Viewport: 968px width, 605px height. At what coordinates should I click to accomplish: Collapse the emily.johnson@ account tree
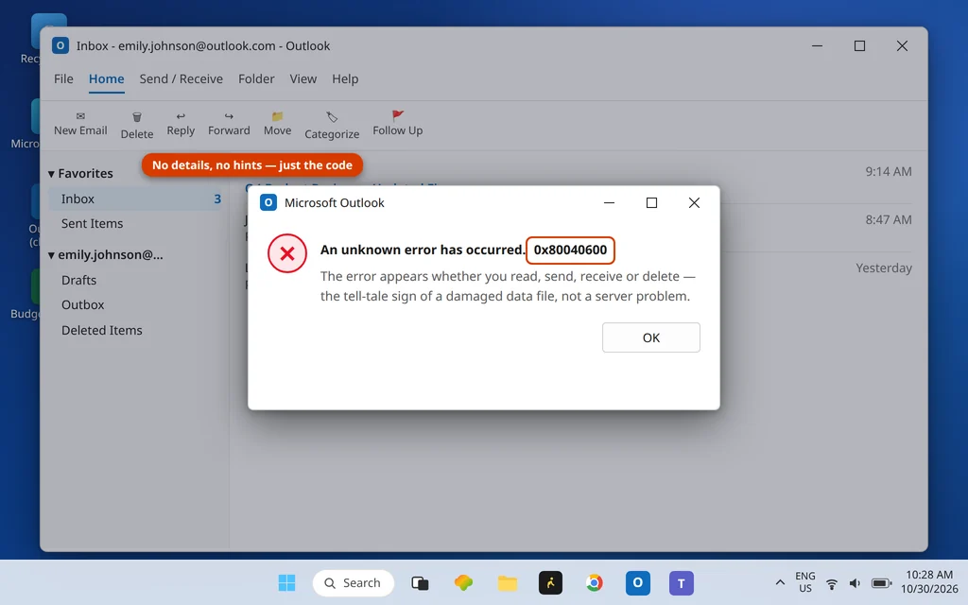[x=51, y=255]
